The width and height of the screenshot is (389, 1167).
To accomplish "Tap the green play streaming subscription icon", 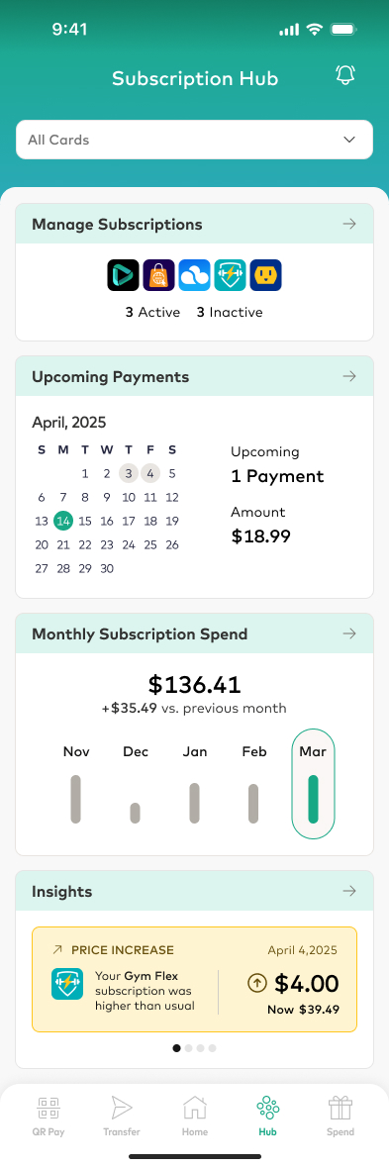I will (x=123, y=274).
